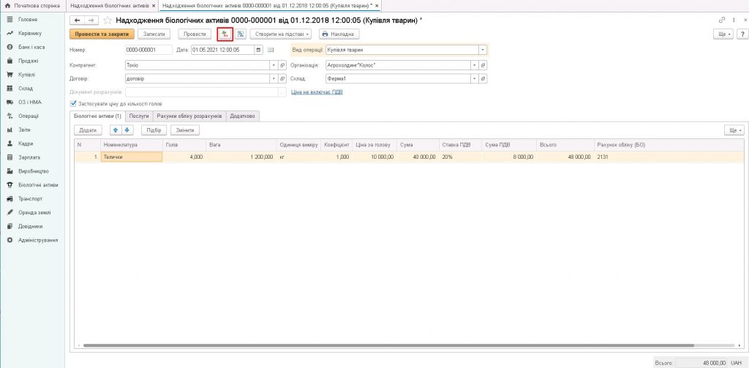Open Біологічні активи in left sidebar

[x=37, y=184]
